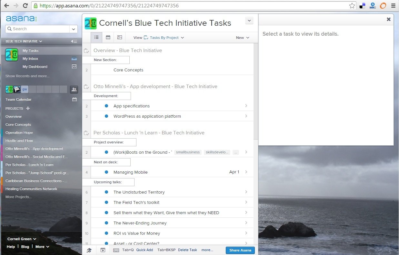
Task: Click More Projects... link
Action: [18, 197]
